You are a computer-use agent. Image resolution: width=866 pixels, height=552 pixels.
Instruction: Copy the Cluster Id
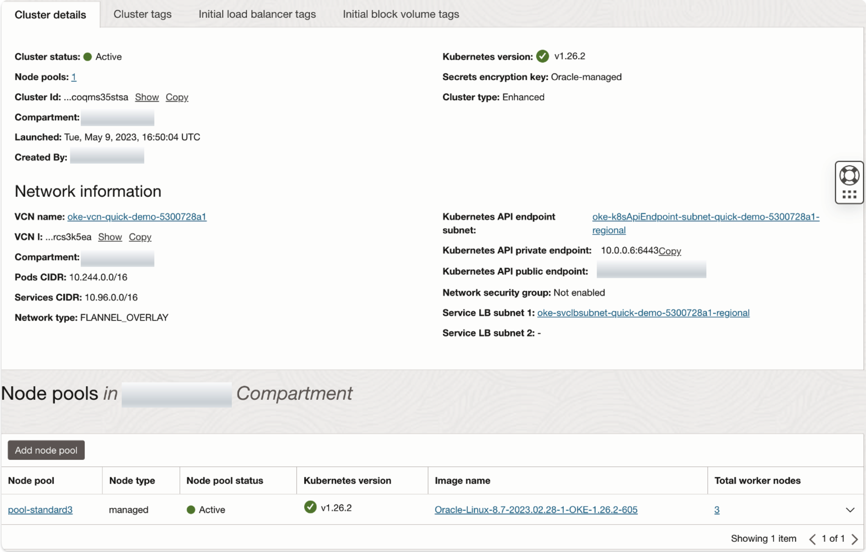click(x=177, y=97)
